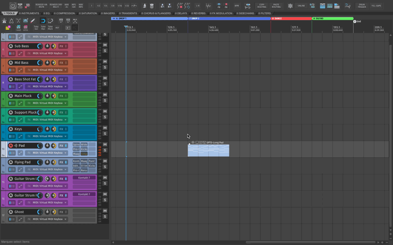Click the Drum Trigger toolbar icon
This screenshot has height=245, width=393.
point(362,6)
